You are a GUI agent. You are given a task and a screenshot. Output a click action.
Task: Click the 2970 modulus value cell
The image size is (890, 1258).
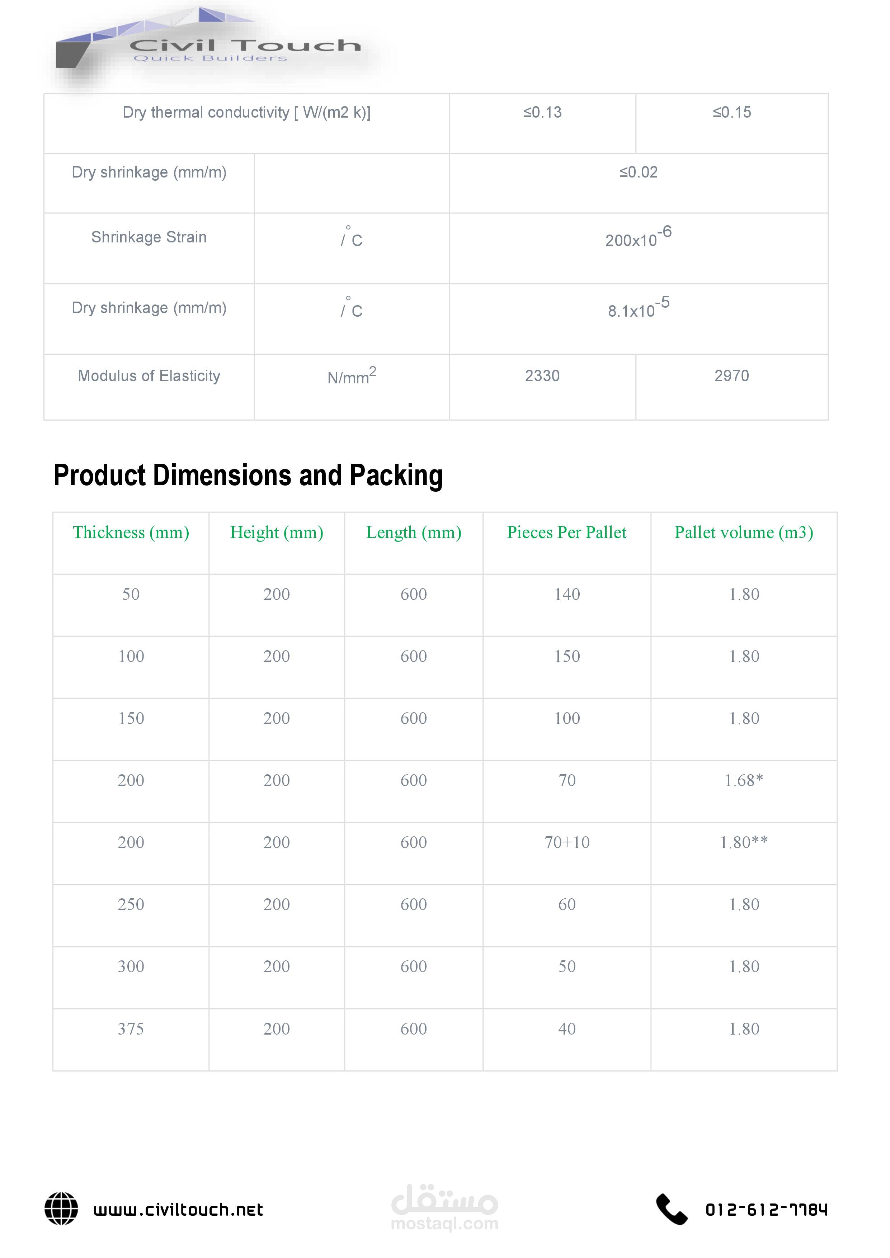[731, 376]
